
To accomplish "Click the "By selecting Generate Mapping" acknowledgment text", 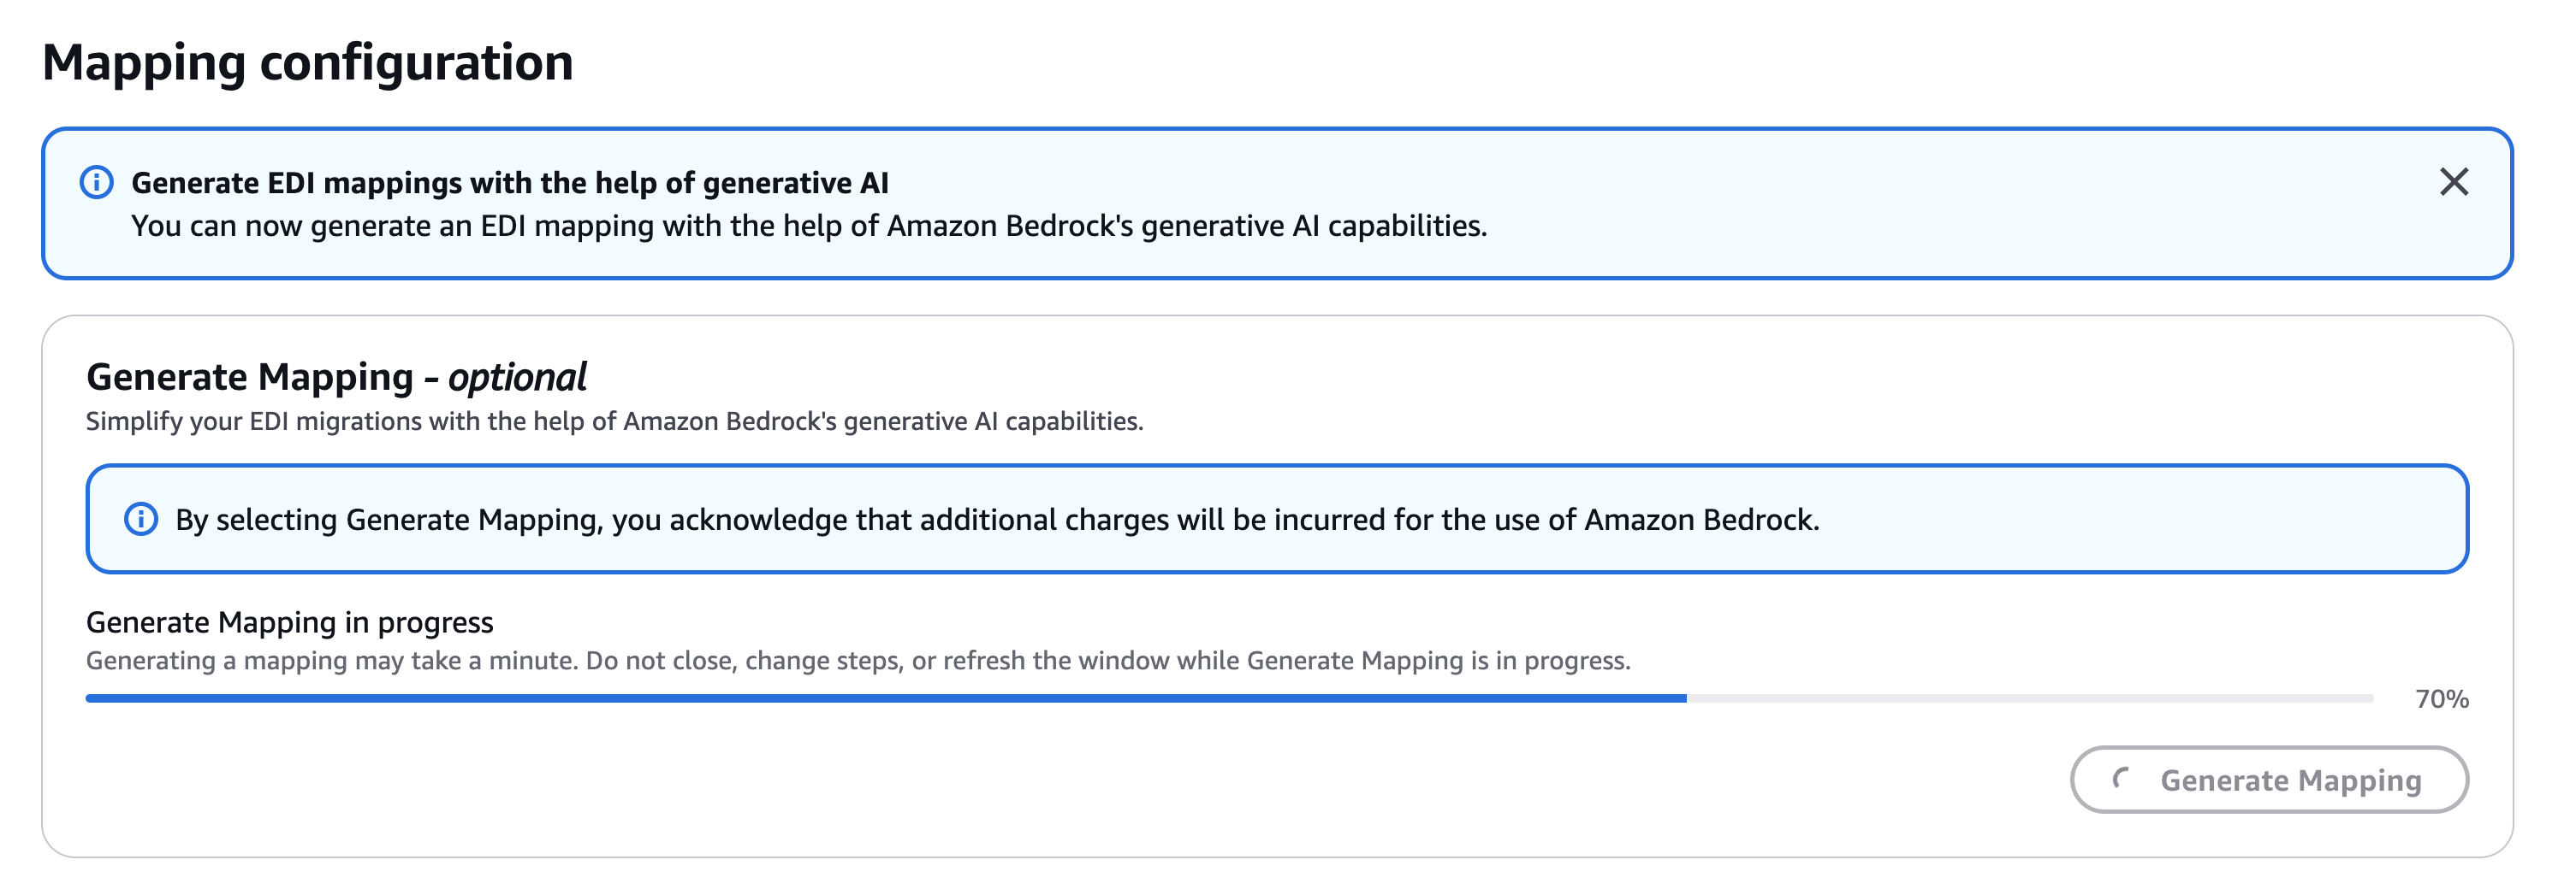I will click(x=996, y=520).
